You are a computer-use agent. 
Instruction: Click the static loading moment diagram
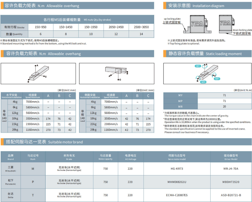pyautogui.click(x=207, y=74)
